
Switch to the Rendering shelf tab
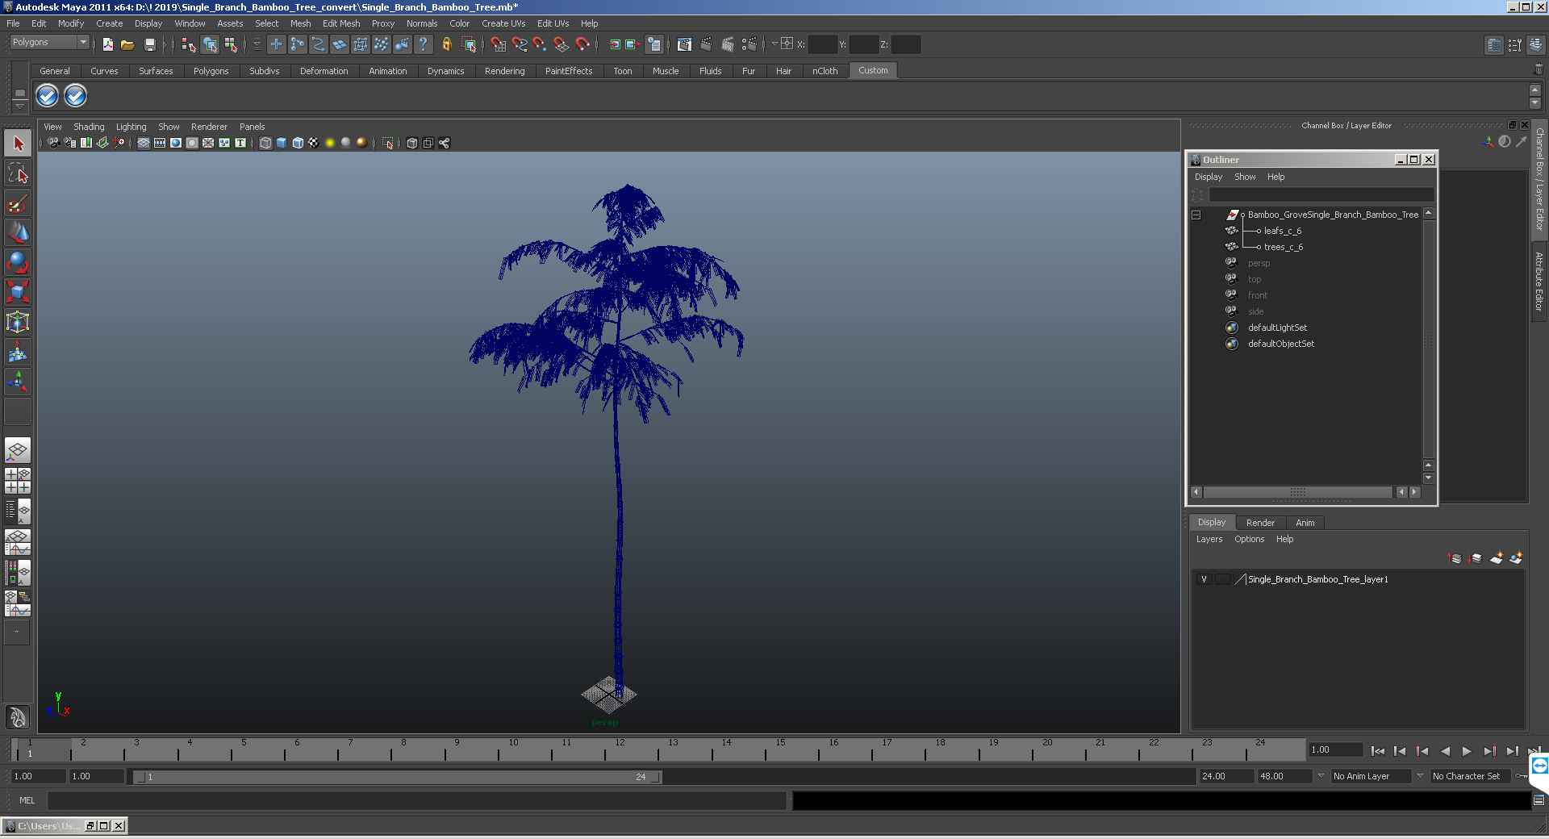504,71
